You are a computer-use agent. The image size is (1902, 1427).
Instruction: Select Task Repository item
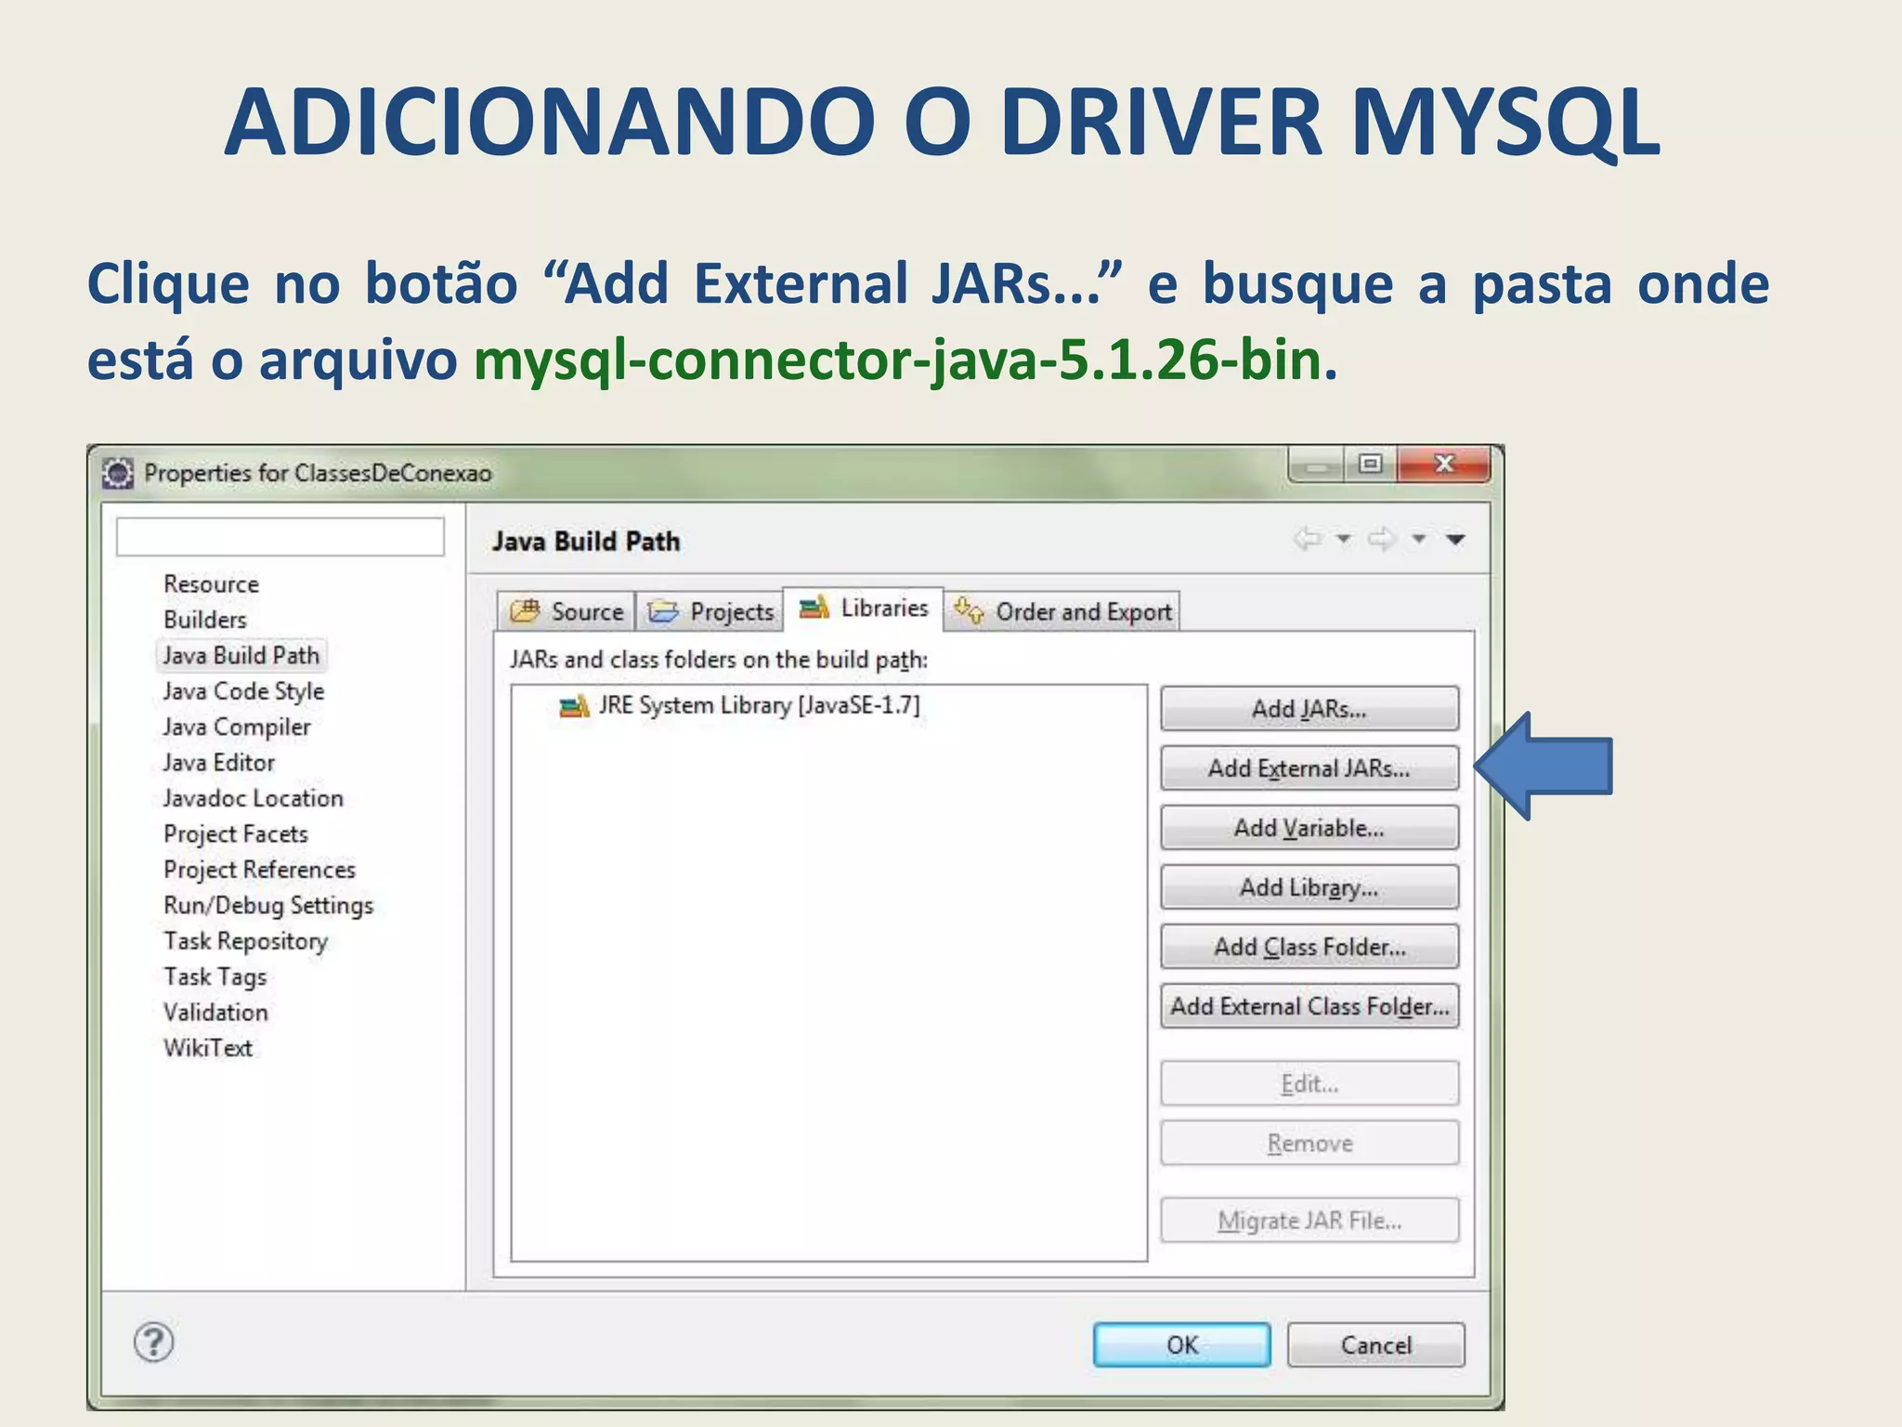245,941
